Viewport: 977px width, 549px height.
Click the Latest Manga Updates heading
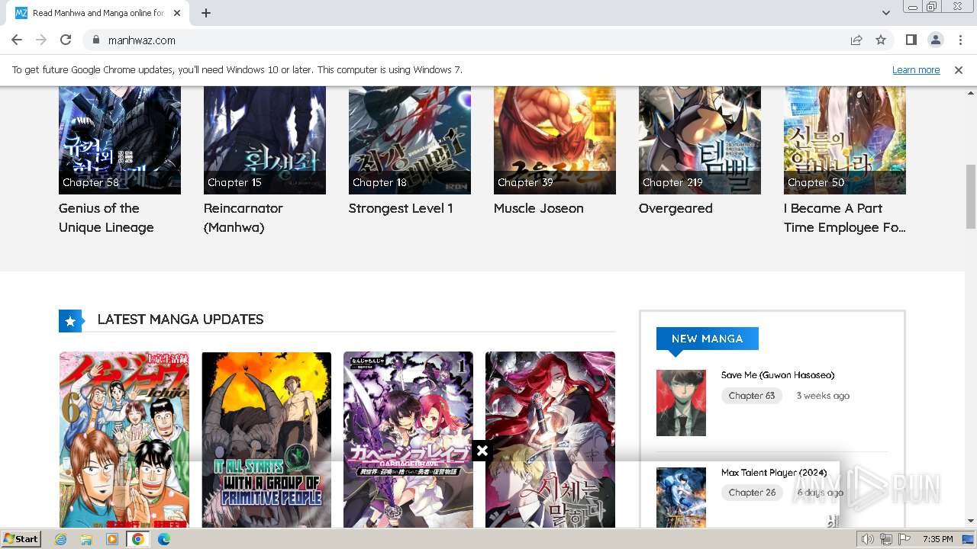coord(180,319)
